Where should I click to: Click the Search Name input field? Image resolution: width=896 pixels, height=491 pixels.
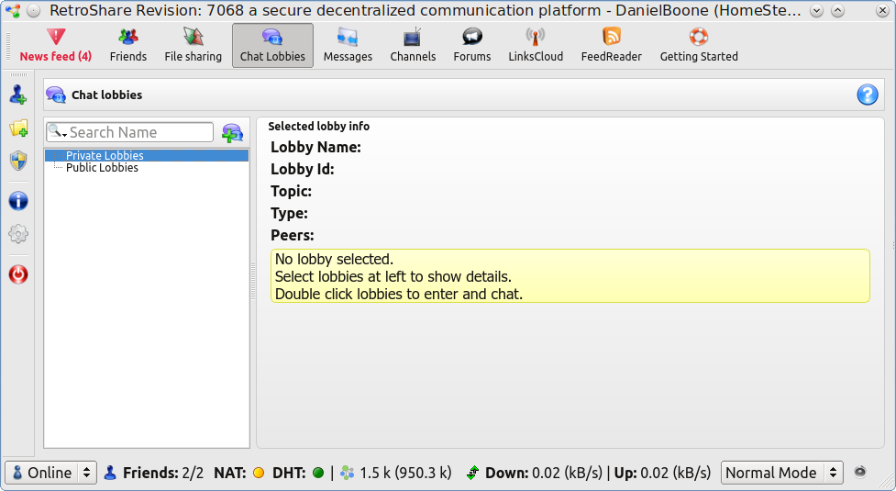[x=139, y=133]
